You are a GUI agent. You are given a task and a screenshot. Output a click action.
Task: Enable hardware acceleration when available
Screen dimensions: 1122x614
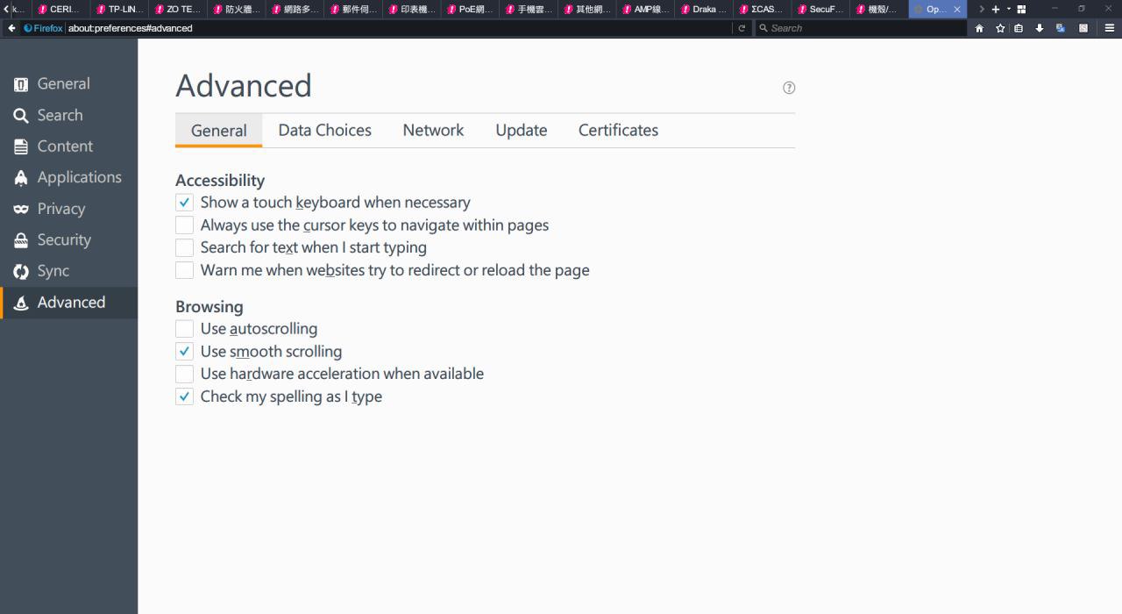(x=184, y=374)
